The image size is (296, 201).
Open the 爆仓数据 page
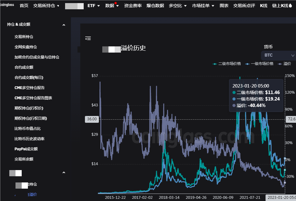pos(155,6)
